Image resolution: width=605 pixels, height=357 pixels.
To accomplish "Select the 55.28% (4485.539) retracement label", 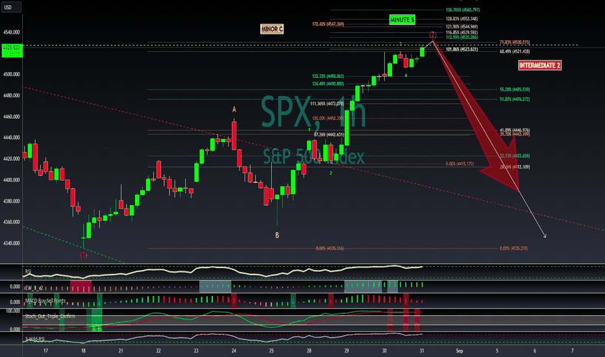I will click(515, 90).
